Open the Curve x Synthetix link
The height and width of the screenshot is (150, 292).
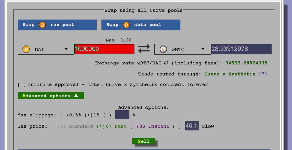coord(230,74)
